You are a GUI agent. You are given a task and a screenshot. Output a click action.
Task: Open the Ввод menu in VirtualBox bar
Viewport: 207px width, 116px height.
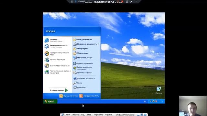(x=89, y=115)
